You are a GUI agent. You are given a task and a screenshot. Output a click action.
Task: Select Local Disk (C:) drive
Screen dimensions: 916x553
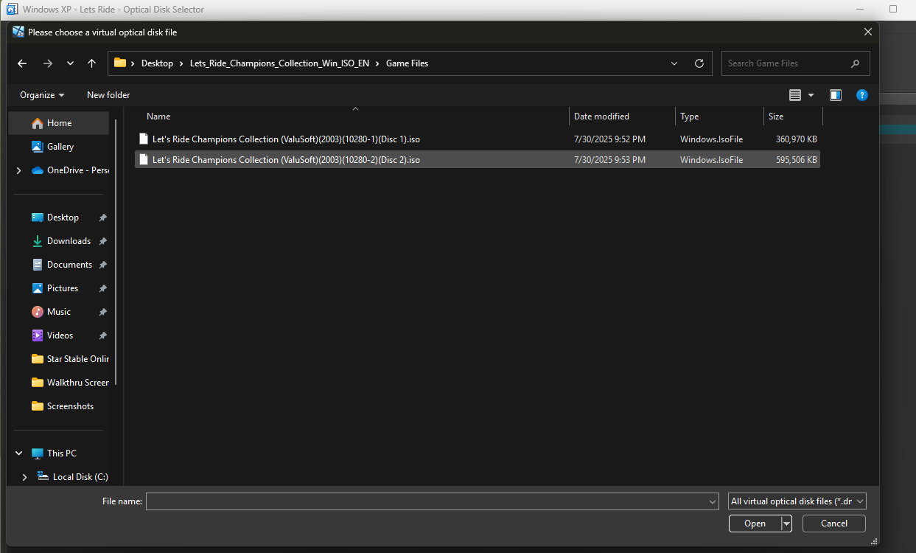pos(72,477)
